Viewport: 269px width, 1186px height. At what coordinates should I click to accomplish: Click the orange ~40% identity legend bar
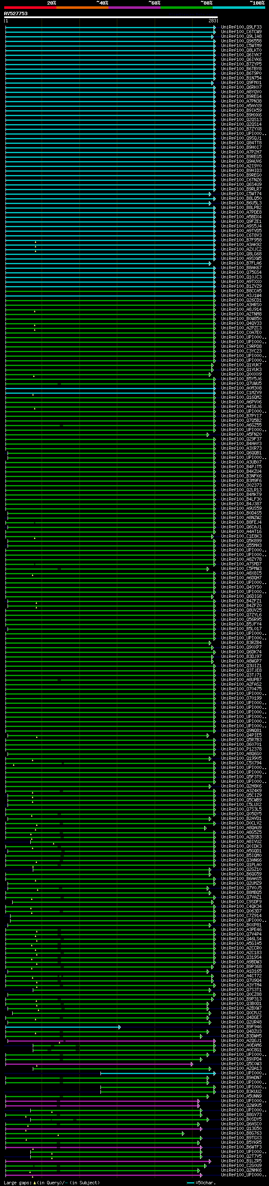[x=82, y=8]
